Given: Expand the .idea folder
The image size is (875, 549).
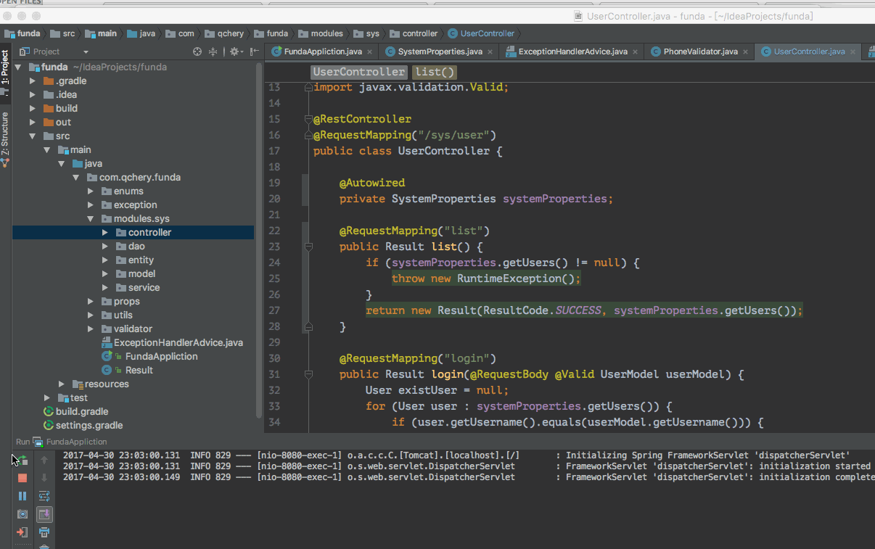Looking at the screenshot, I should [x=33, y=94].
